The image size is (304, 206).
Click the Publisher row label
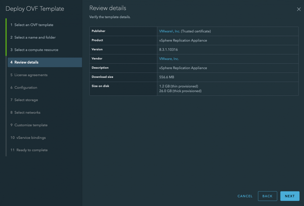(x=98, y=31)
